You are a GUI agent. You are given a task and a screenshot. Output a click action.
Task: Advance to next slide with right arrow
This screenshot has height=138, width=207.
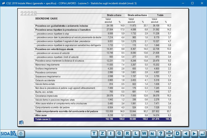[194, 134]
